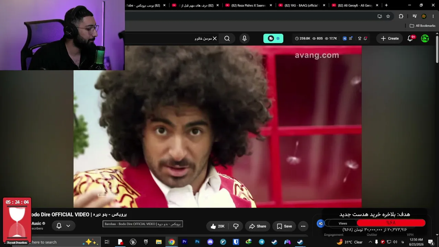Open the vidIQ icon in YouTube header
This screenshot has height=247, width=439.
pyautogui.click(x=345, y=38)
